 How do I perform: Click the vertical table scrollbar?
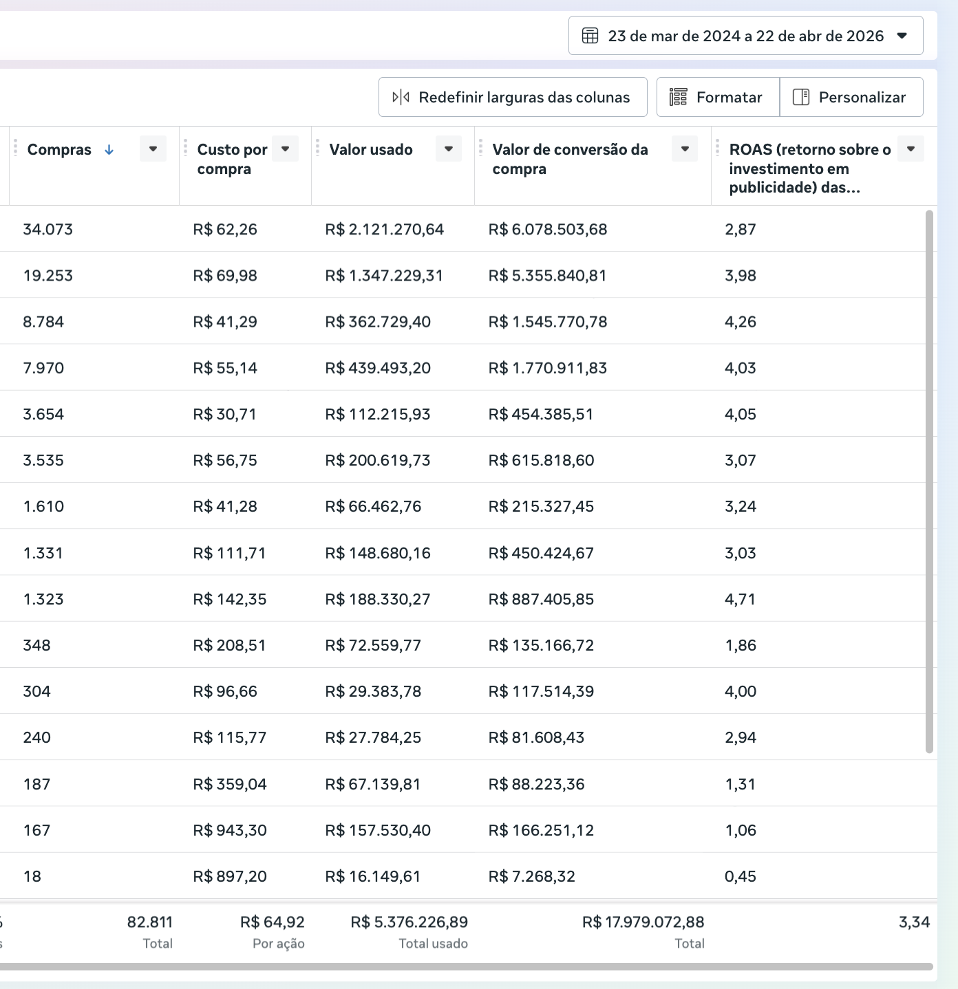coord(929,481)
